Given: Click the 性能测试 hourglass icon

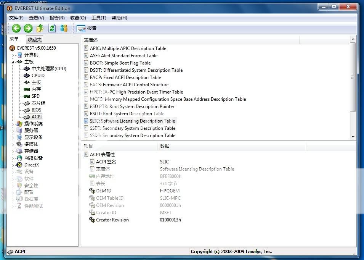Looking at the screenshot, I should point(19,206).
